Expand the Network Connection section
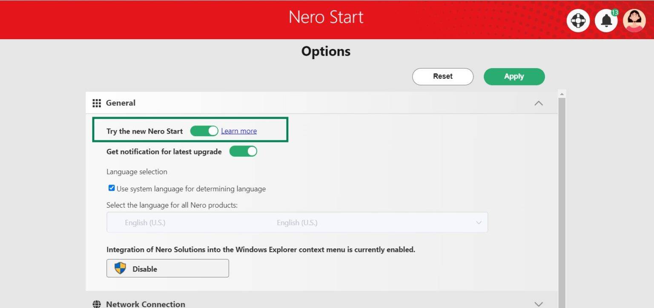The height and width of the screenshot is (308, 654). click(539, 303)
